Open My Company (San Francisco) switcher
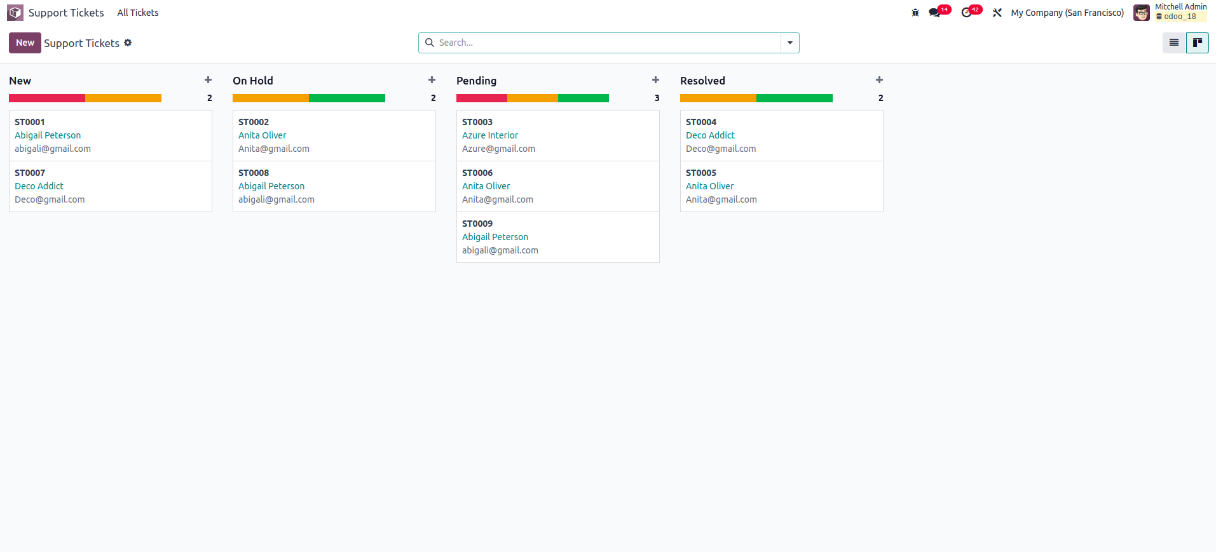 [x=1067, y=13]
